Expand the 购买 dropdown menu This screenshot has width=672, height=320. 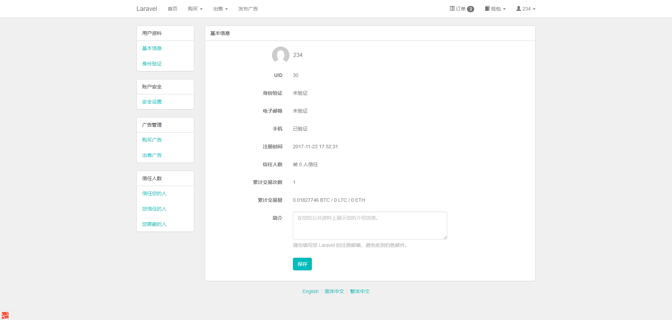tap(195, 9)
